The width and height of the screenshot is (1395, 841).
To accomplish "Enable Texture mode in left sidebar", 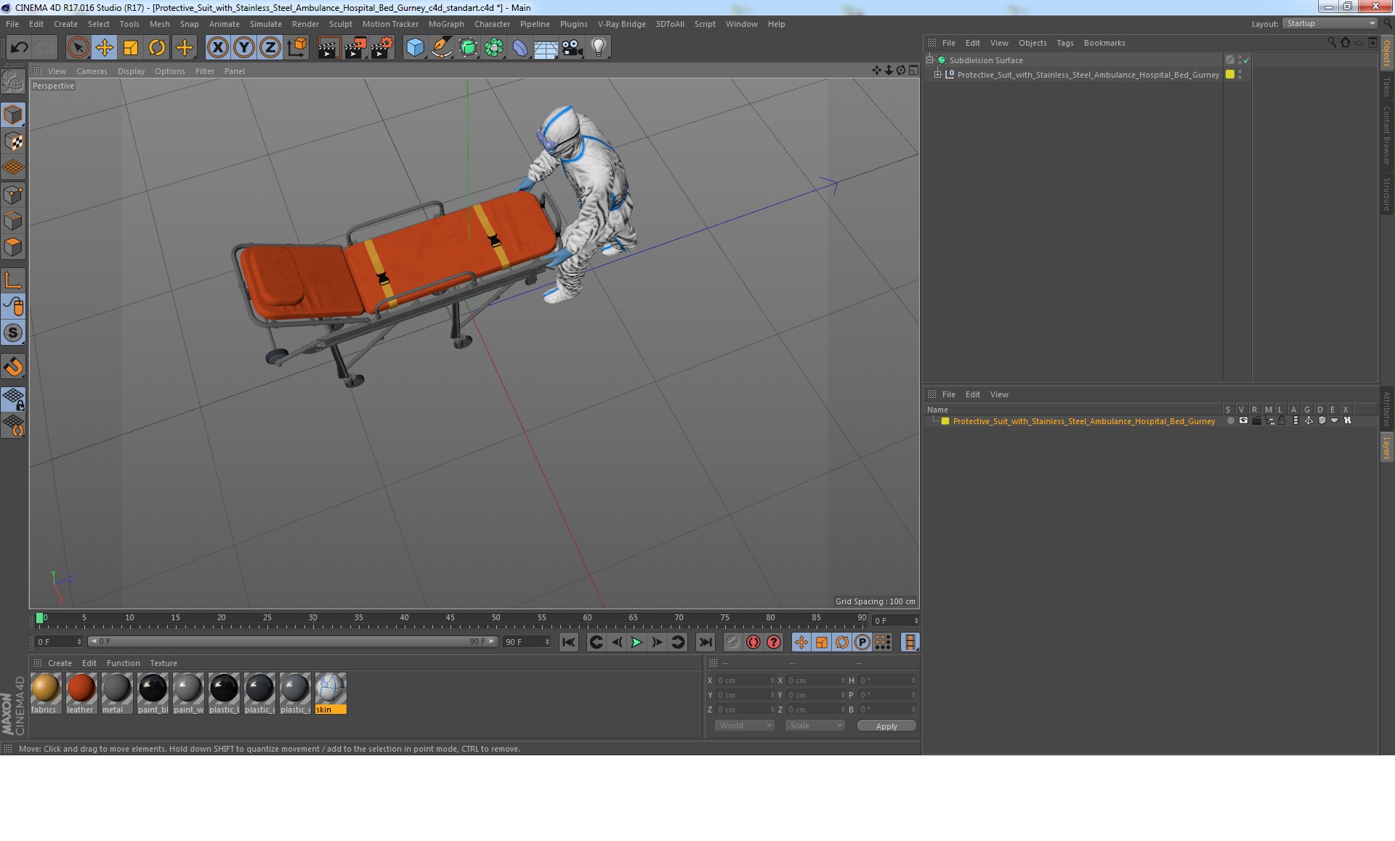I will (x=13, y=141).
